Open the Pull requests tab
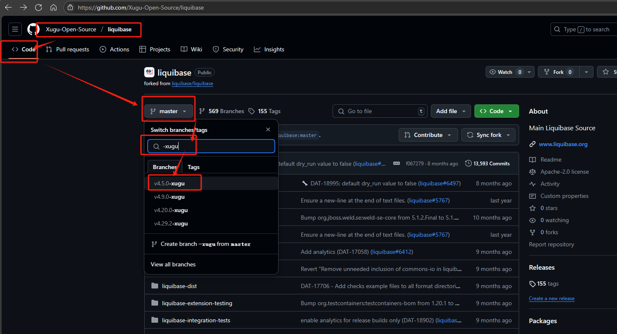The image size is (617, 334). point(68,49)
